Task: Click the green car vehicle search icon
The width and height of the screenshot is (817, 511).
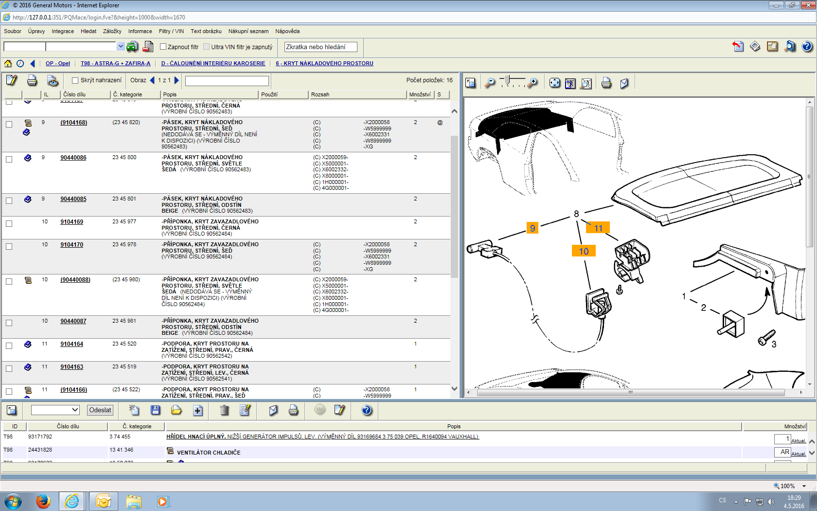Action: click(132, 47)
